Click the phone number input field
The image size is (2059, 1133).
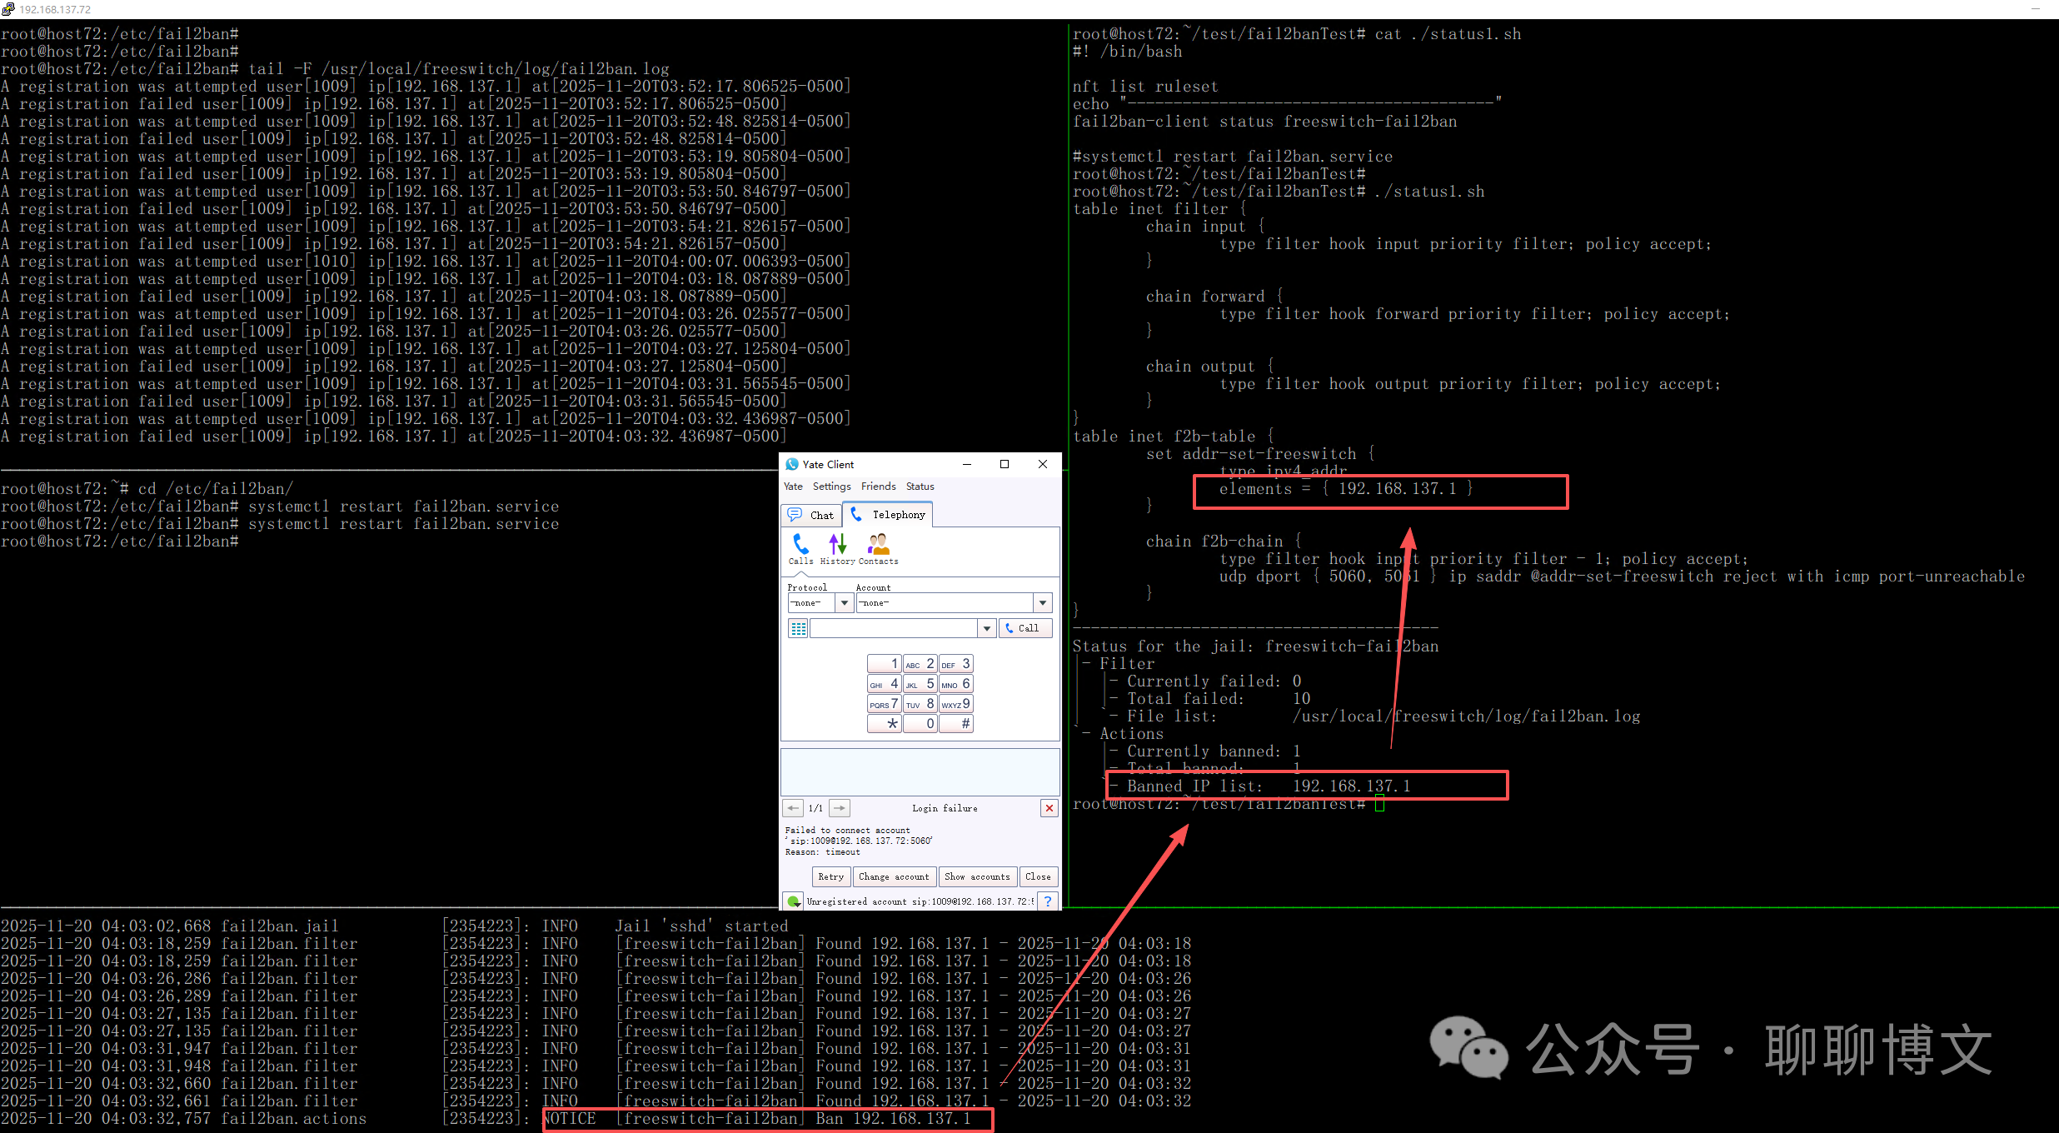click(x=893, y=628)
